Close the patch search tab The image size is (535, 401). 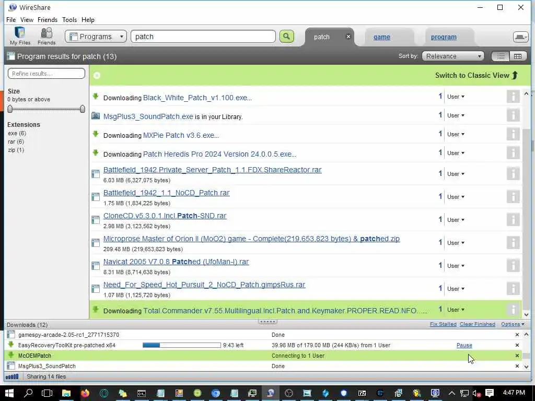pos(348,37)
